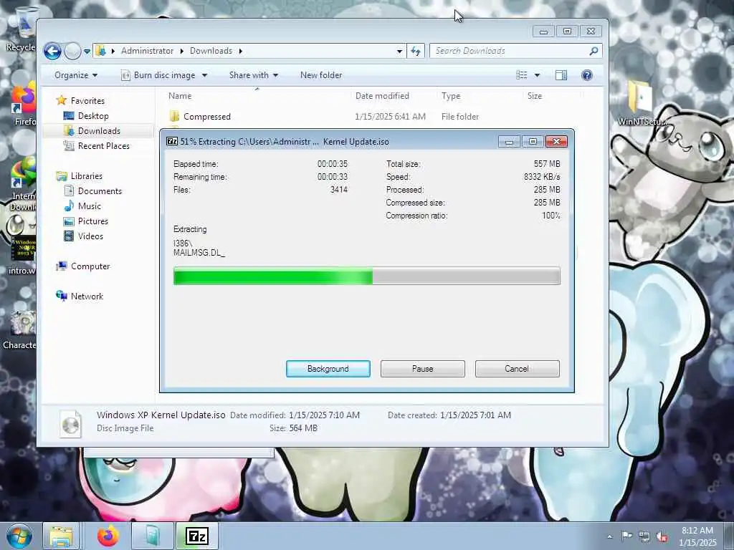
Task: Click the teal file taskbar button
Action: [x=153, y=536]
